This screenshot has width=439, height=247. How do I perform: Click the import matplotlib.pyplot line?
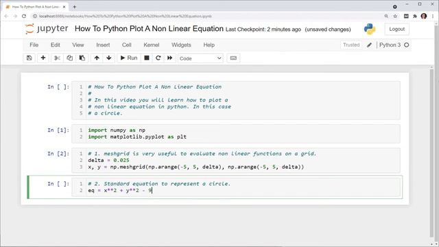click(x=137, y=137)
